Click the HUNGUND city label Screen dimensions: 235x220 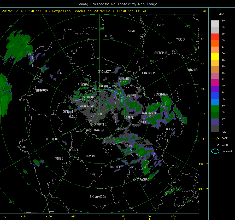pos(124,79)
